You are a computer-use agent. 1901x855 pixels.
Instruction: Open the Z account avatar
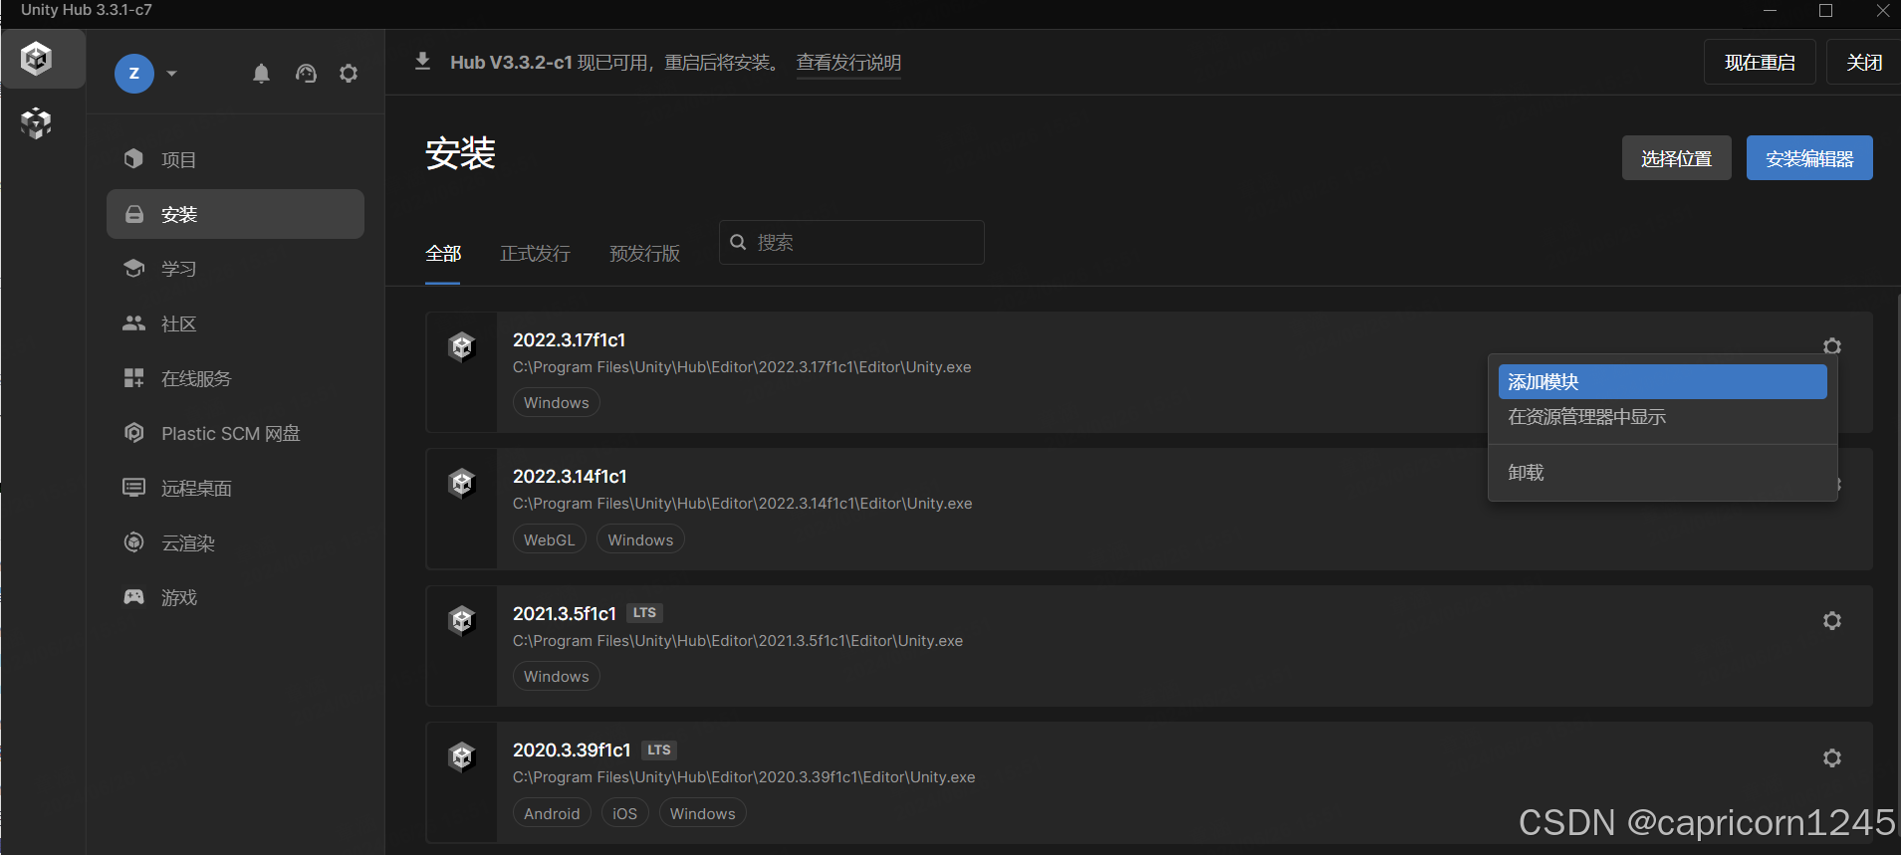click(x=134, y=74)
